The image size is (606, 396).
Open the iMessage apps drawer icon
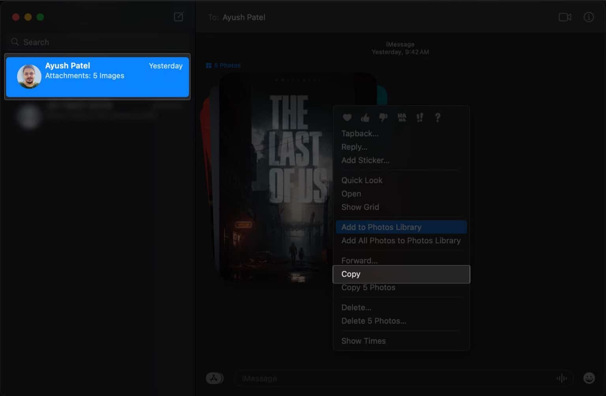click(x=214, y=378)
